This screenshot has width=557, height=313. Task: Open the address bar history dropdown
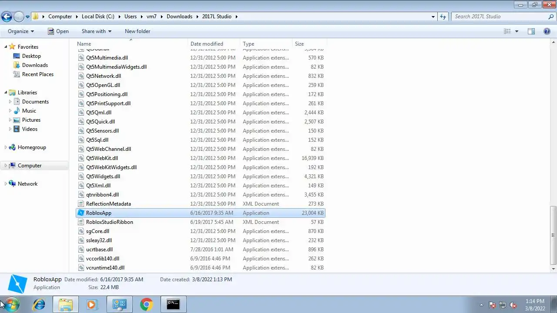pyautogui.click(x=433, y=17)
